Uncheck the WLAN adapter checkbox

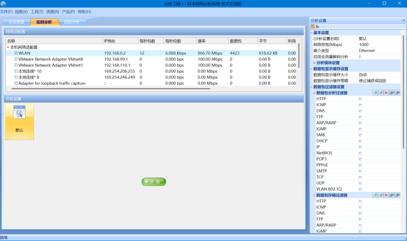(x=16, y=53)
